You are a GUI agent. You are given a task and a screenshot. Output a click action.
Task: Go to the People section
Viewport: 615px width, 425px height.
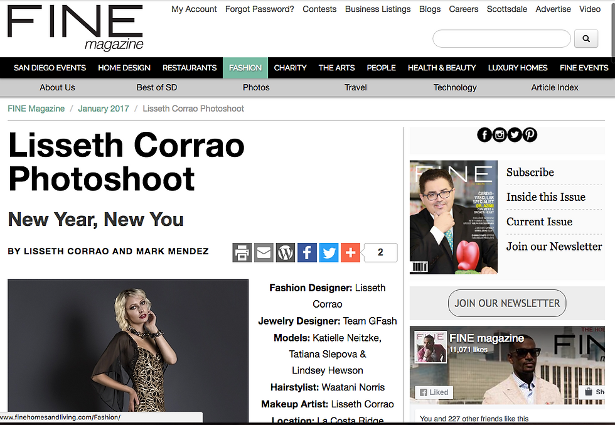tap(382, 68)
